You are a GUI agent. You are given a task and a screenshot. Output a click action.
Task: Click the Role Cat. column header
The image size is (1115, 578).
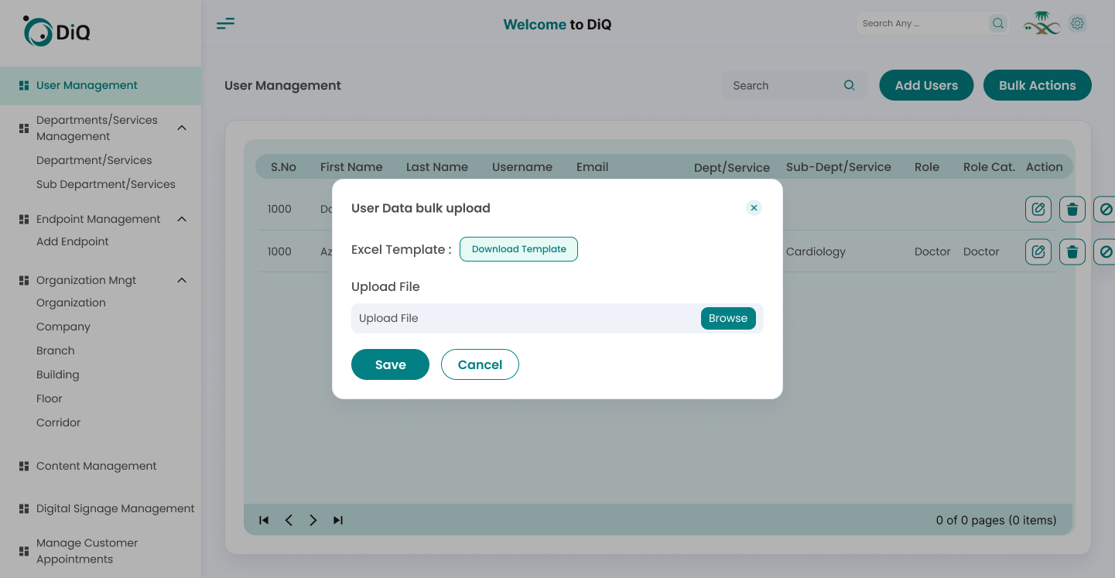pos(989,166)
